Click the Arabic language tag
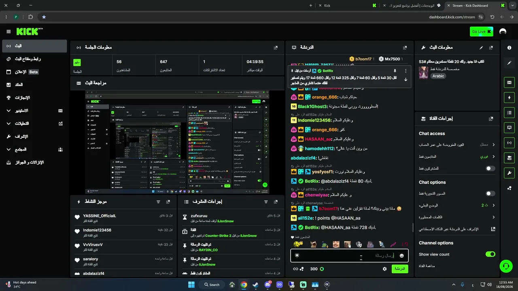 coord(438,76)
